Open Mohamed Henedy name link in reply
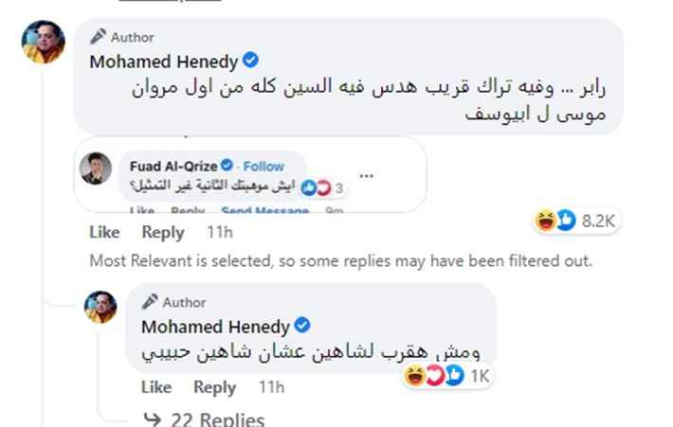Image resolution: width=673 pixels, height=427 pixels. tap(215, 327)
